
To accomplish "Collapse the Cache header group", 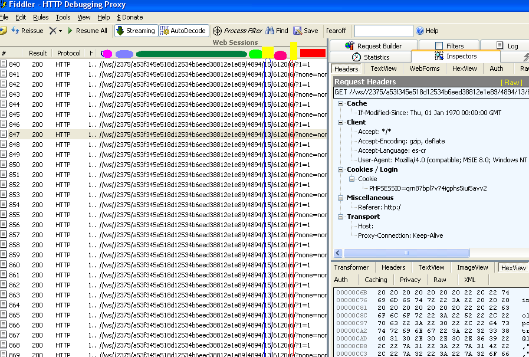I will click(x=340, y=104).
